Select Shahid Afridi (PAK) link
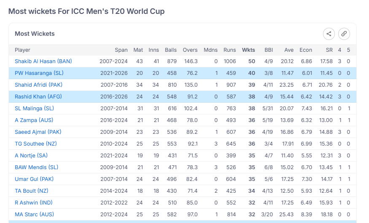 [x=38, y=85]
